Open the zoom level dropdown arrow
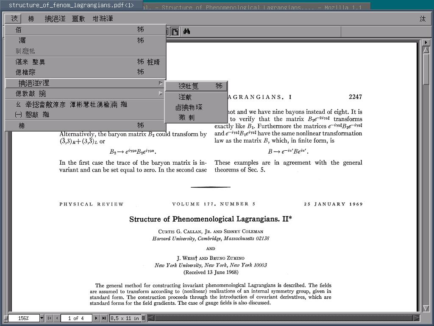 (x=42, y=318)
